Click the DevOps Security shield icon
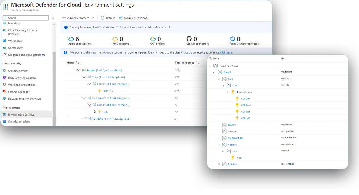This screenshot has width=359, height=195. 4,99
